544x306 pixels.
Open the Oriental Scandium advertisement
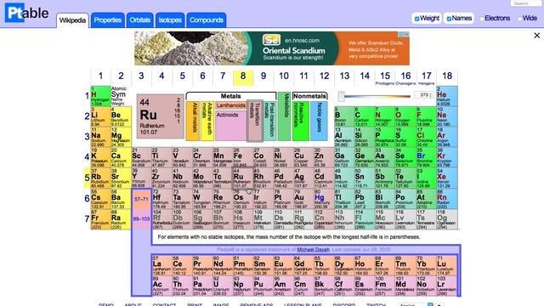coord(272,48)
